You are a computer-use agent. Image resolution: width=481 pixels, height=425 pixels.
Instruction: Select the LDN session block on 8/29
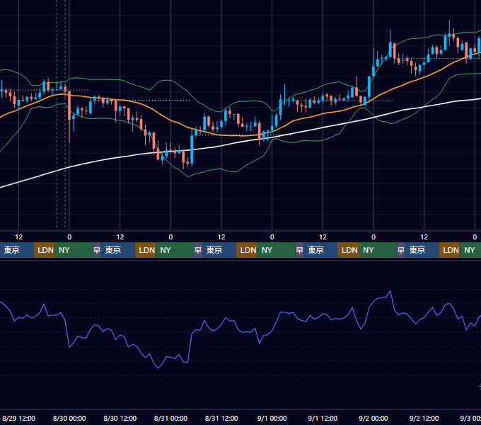pos(44,250)
